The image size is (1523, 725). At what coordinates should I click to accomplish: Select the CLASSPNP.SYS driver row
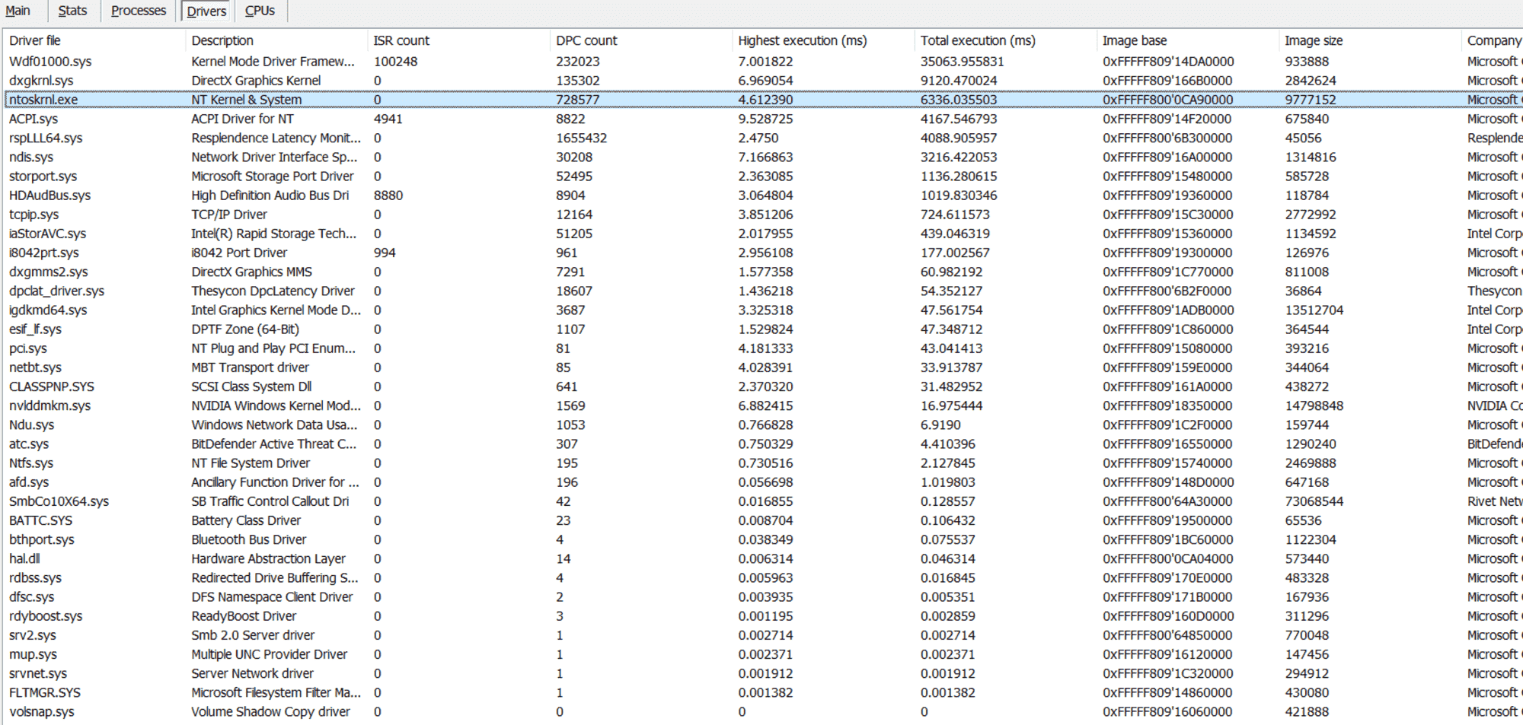763,386
